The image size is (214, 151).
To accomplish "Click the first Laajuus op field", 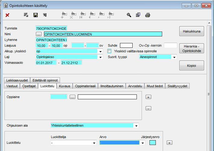I will pyautogui.click(x=42, y=46).
